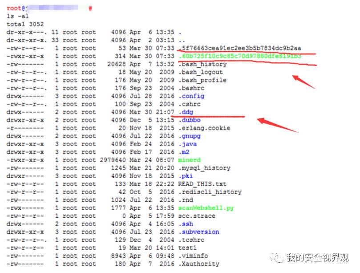Select the green scanWebshell.py file name
This screenshot has height=273, width=360.
coord(206,208)
